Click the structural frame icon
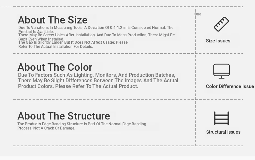The width and height of the screenshot is (255, 160). [221, 118]
